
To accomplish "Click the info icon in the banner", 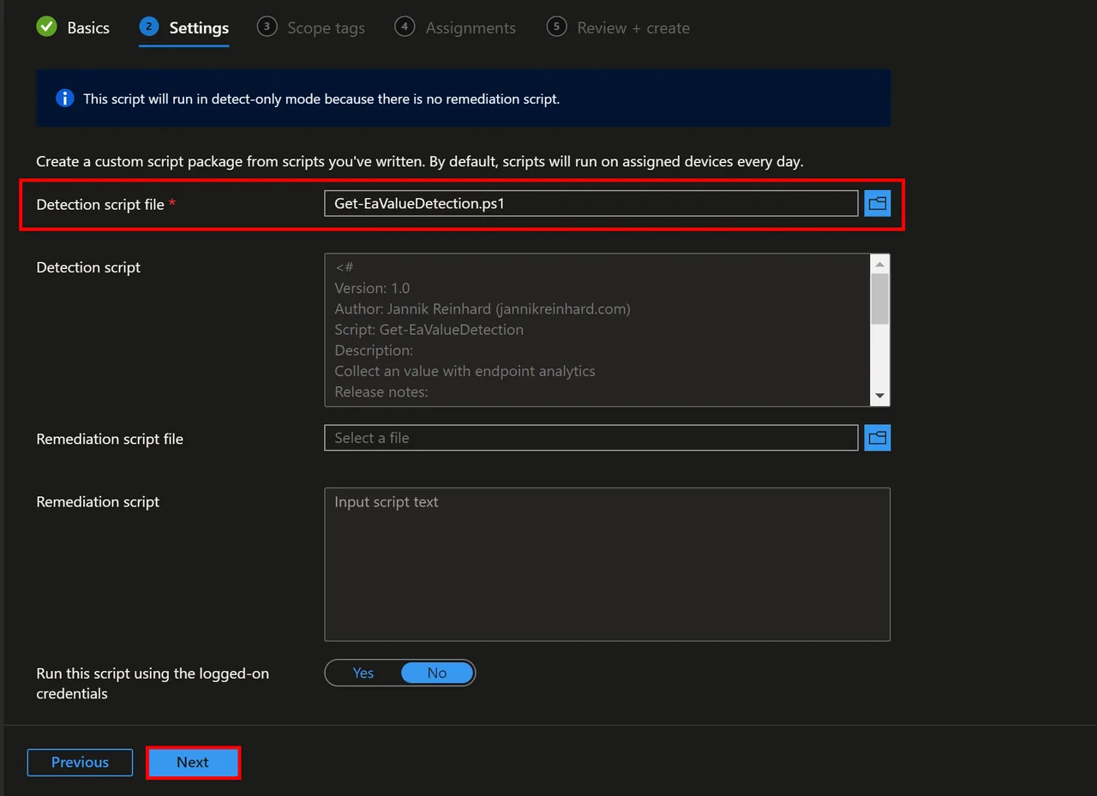I will point(64,99).
